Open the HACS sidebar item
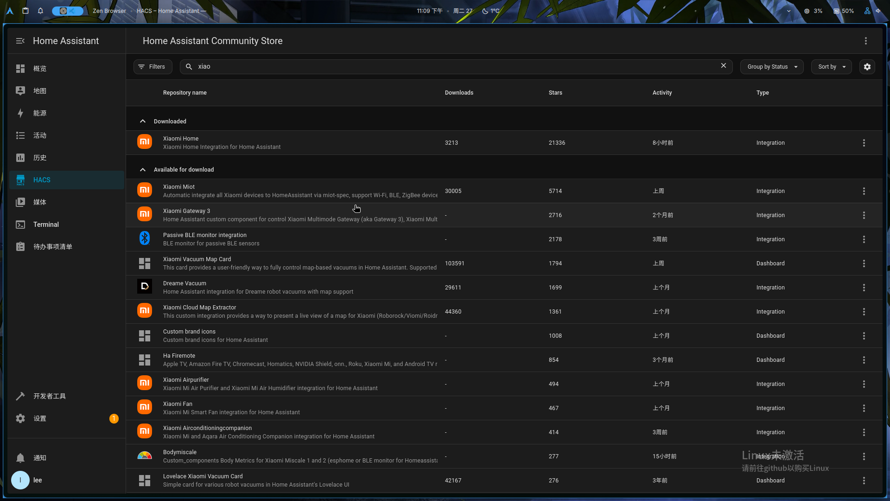The image size is (890, 501). coord(42,180)
